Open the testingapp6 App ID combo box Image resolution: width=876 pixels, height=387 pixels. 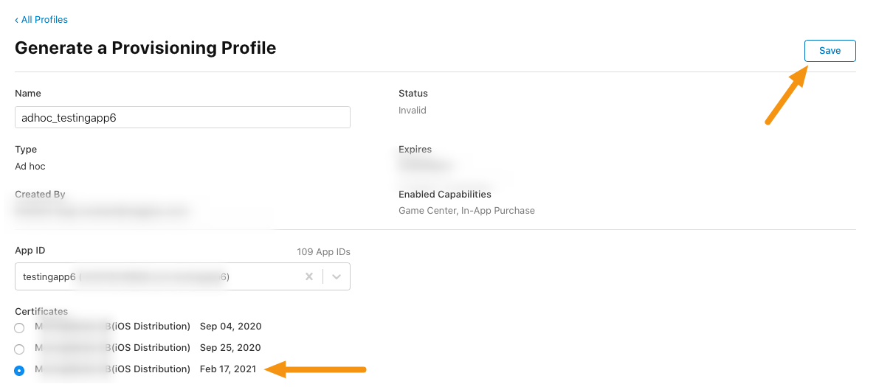183,276
